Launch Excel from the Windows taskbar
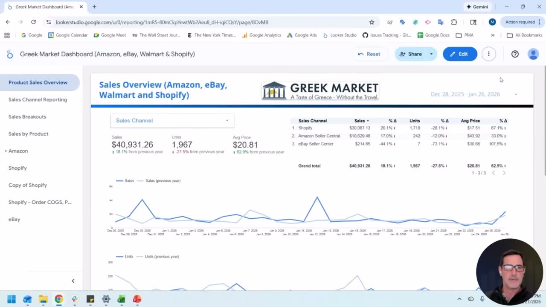 [121, 299]
